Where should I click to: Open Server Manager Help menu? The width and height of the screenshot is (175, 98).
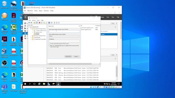[x=118, y=17]
